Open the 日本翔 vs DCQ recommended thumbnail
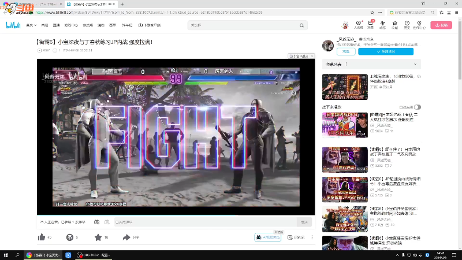Screen dimensions: 462x260 pyautogui.click(x=345, y=159)
